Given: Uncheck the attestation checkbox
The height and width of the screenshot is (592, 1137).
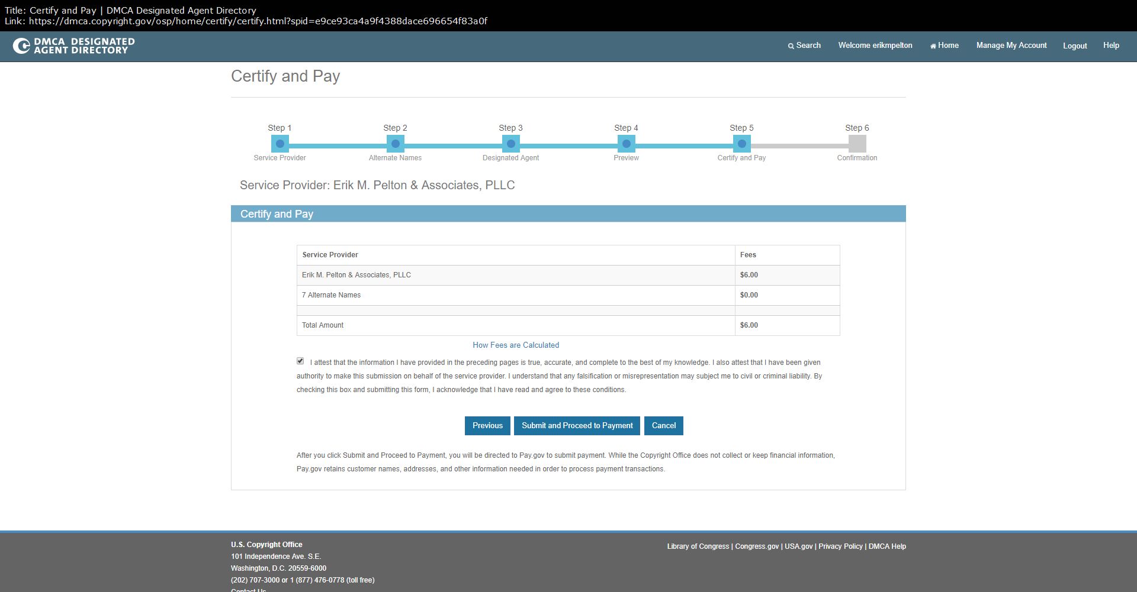Looking at the screenshot, I should pos(300,361).
